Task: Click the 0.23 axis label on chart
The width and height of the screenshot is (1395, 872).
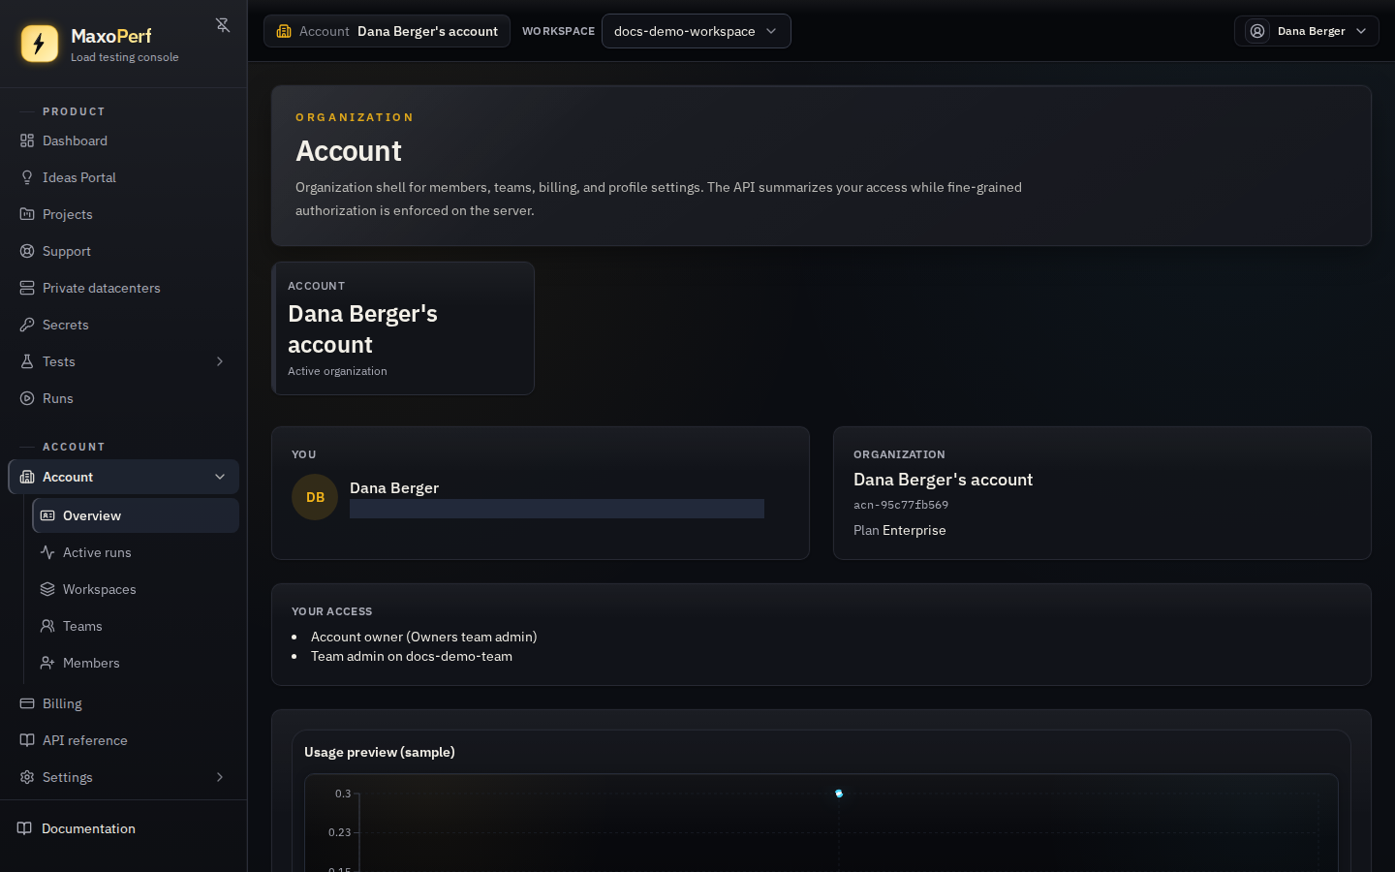Action: [340, 832]
